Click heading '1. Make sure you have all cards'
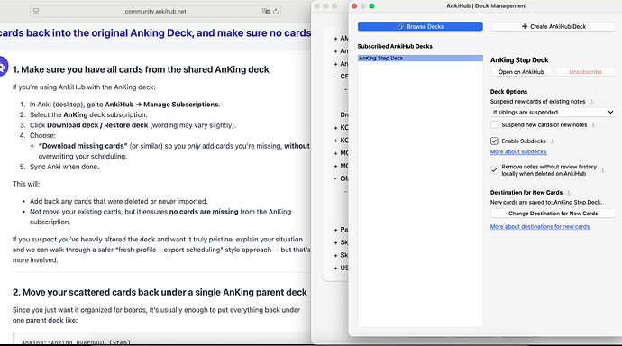Image resolution: width=622 pixels, height=346 pixels. 141,69
